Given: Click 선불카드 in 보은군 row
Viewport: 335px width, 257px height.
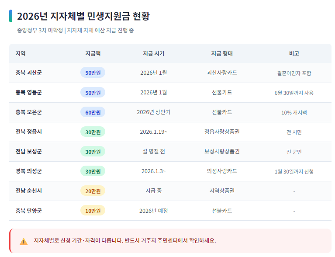Looking at the screenshot, I should pos(222,112).
